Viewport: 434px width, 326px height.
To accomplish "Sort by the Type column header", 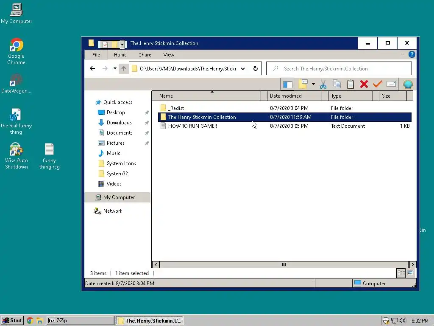I will (x=351, y=96).
